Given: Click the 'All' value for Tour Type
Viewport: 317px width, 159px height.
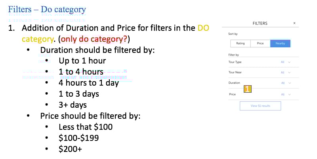Looking at the screenshot, I should pyautogui.click(x=283, y=62).
